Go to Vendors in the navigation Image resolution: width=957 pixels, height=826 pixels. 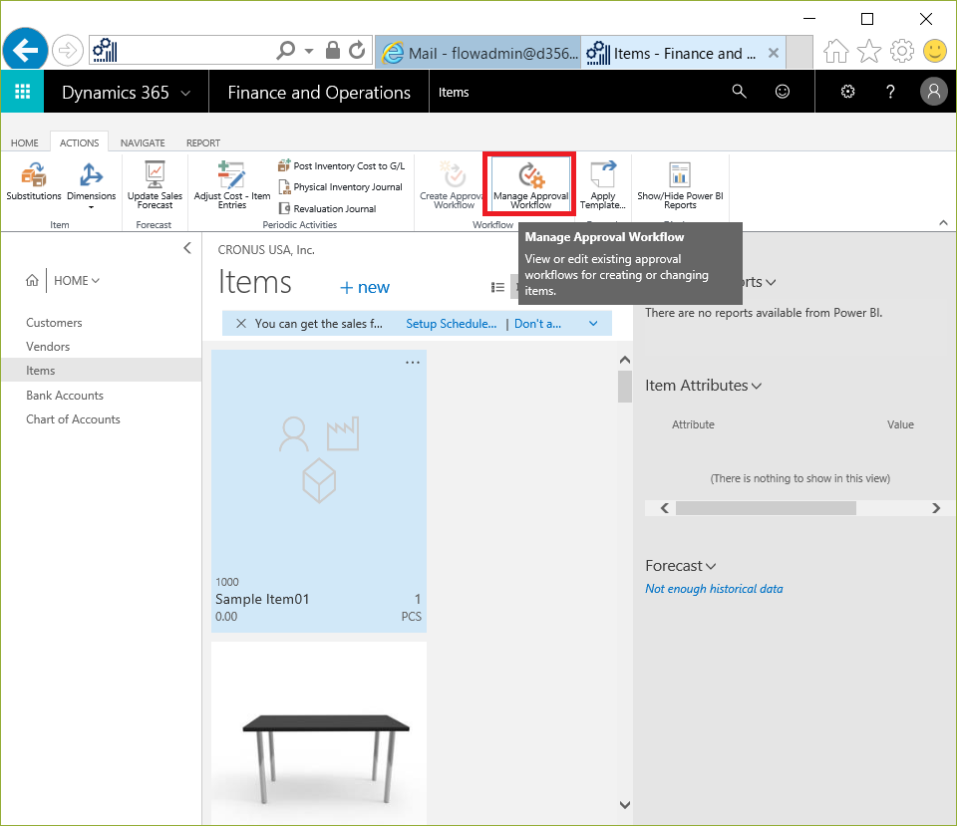tap(48, 347)
